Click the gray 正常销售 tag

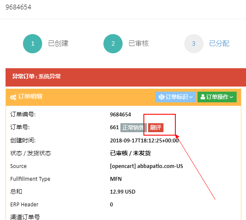[x=133, y=127]
